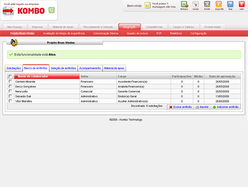Viewport: 248px width, 187px height.
Task: Open the Material de Apoio main tab
Action: pos(63,27)
